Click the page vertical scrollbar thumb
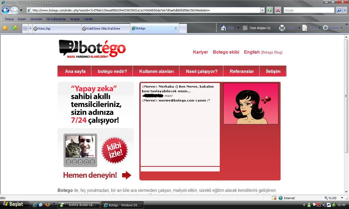Screen dimensions: 349x209 click(x=346, y=96)
